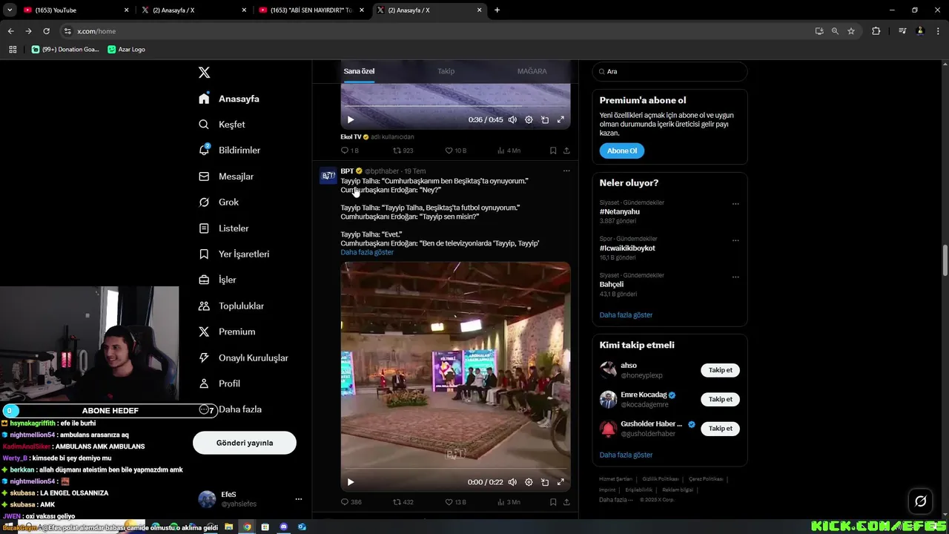Reply to the Ekol TV post
Viewport: 949px width, 534px height.
click(349, 151)
